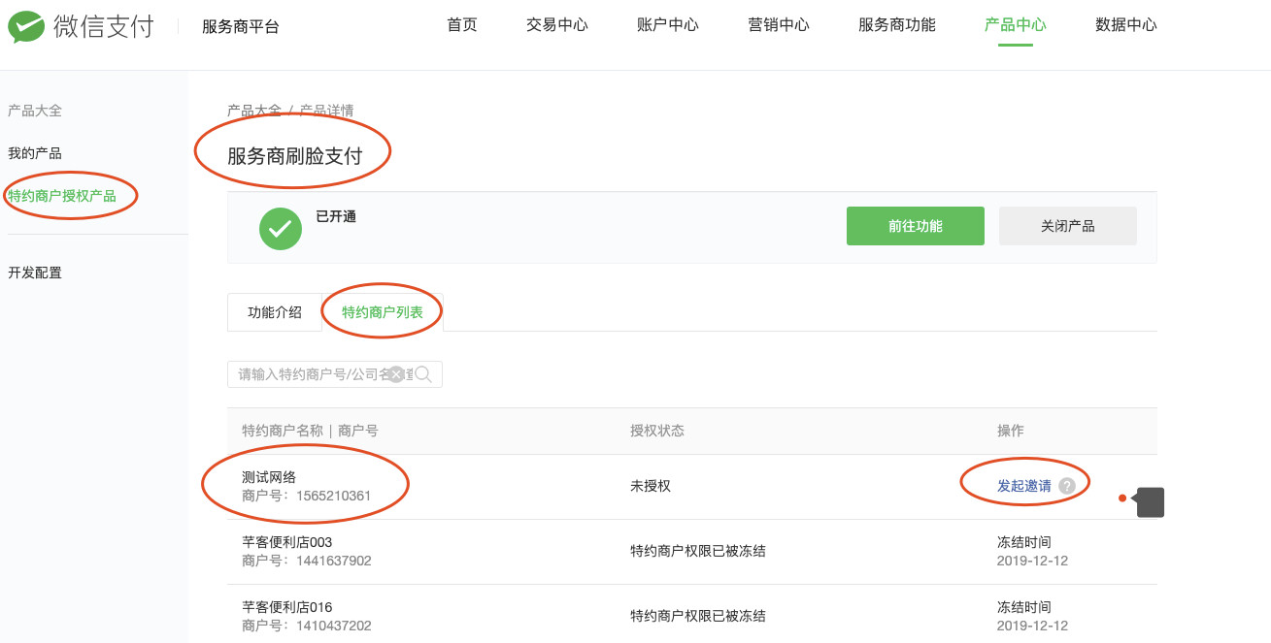Click the 发起邀请 link for 测试网络
Image resolution: width=1271 pixels, height=643 pixels.
[x=1023, y=486]
